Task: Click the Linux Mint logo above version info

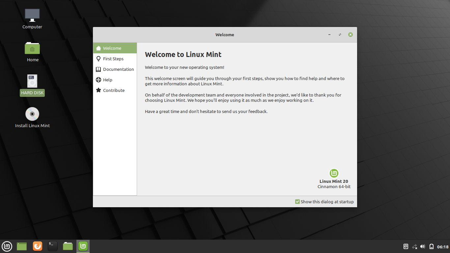Action: 334,173
